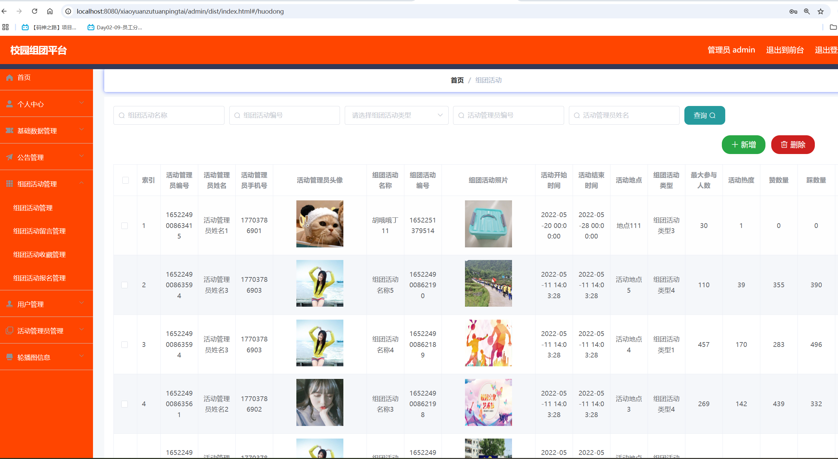
Task: Toggle the select-all checkbox in table header
Action: coord(125,180)
